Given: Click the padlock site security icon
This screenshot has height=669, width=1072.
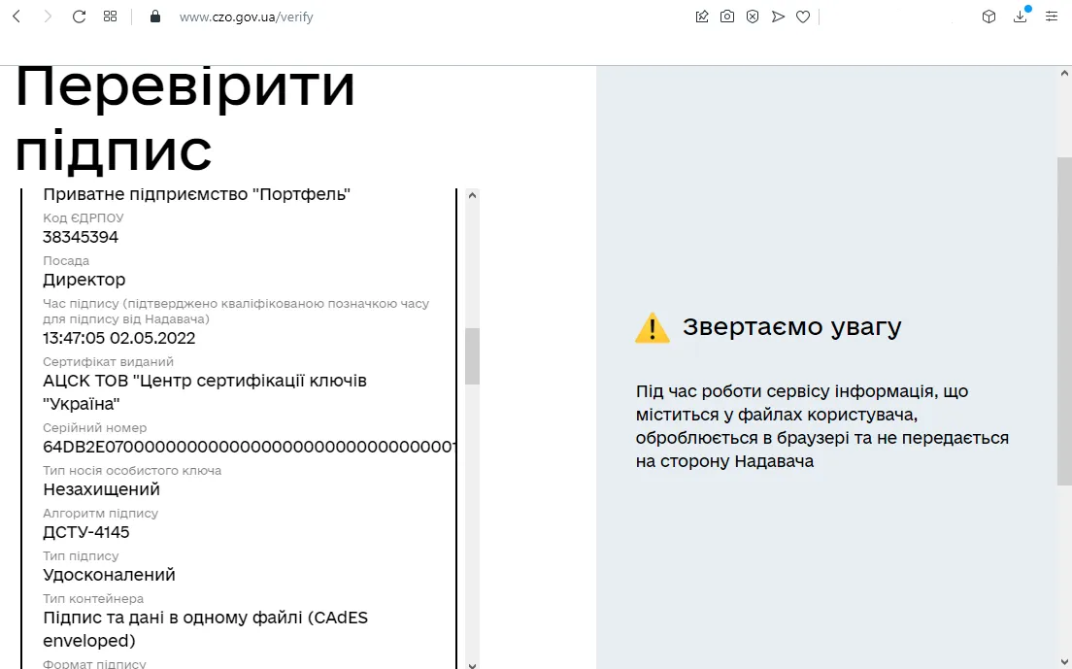Looking at the screenshot, I should click(x=155, y=17).
